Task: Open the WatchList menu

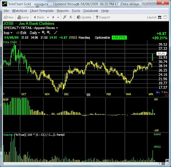Action: click(20, 11)
